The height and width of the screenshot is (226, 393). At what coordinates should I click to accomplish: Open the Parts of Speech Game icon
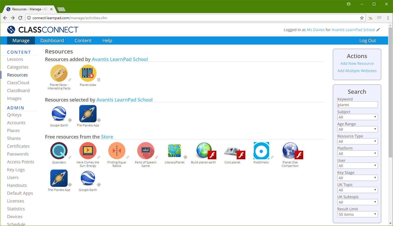click(x=146, y=151)
